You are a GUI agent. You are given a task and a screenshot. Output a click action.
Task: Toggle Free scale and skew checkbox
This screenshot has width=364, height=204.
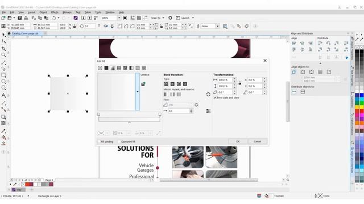[x=215, y=97]
